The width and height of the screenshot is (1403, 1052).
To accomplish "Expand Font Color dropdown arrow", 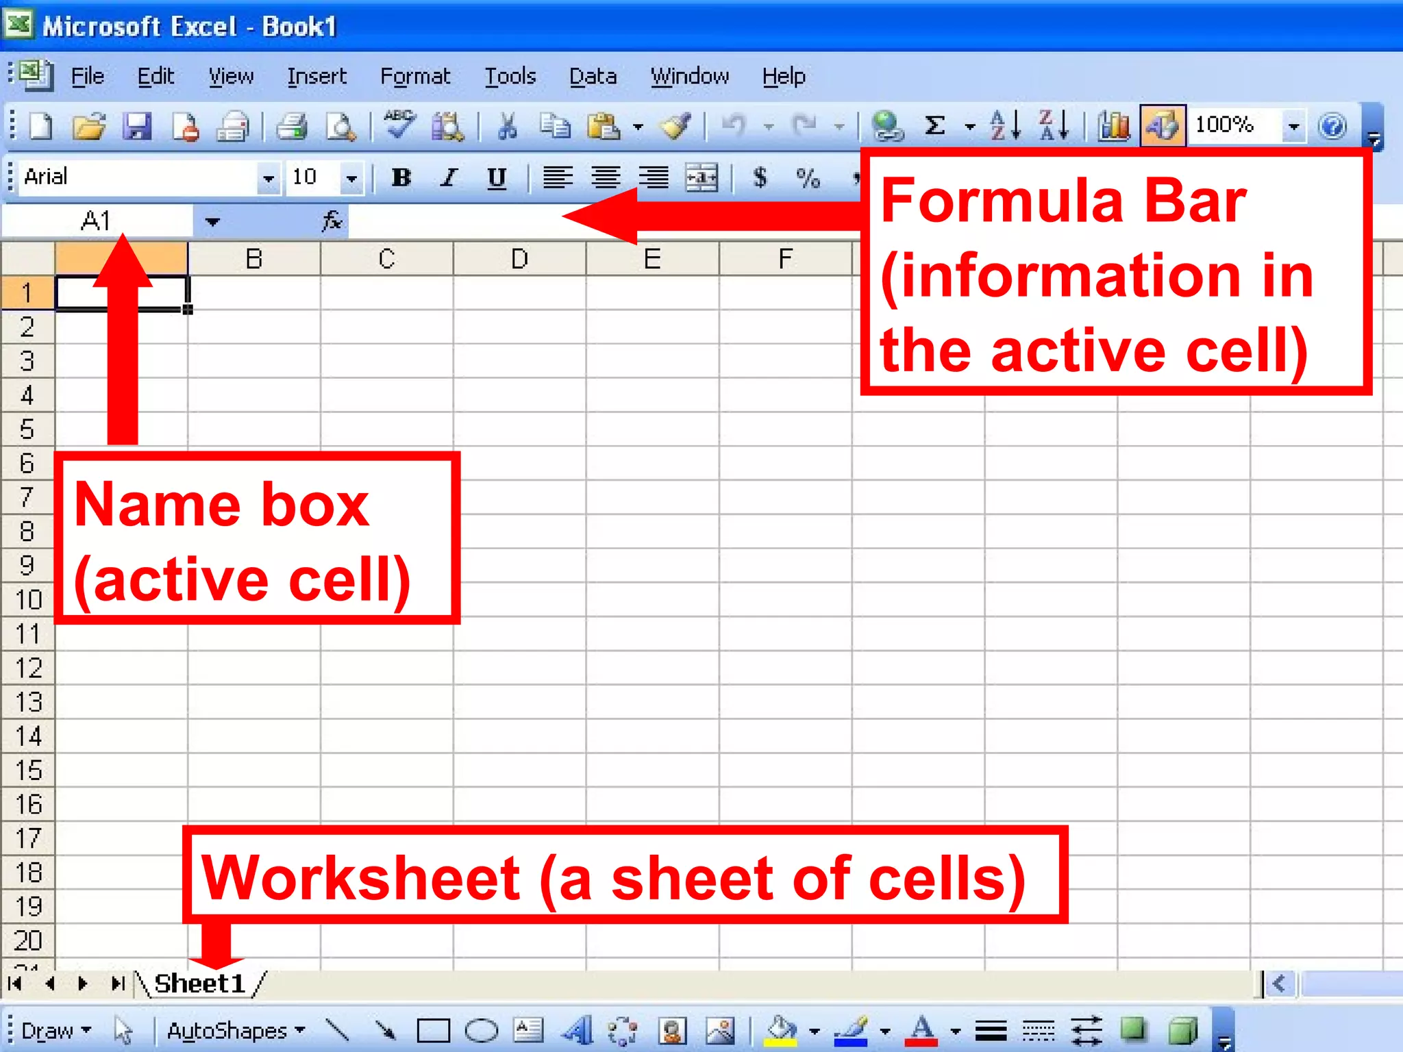I will [955, 1031].
